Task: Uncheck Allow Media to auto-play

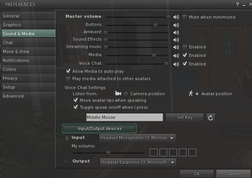Action: coord(68,71)
